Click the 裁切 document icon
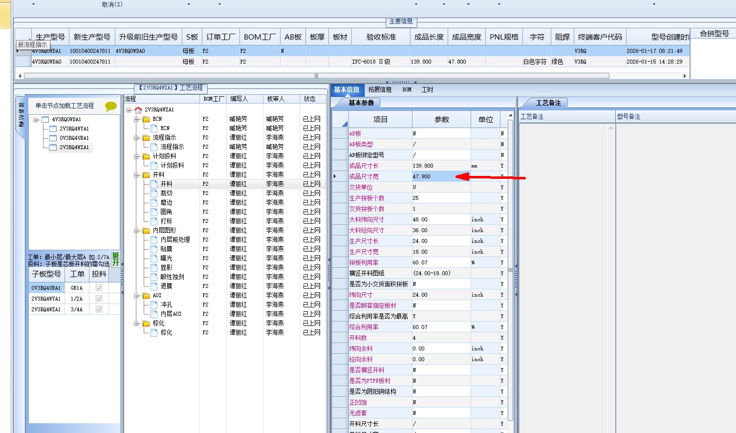 154,194
